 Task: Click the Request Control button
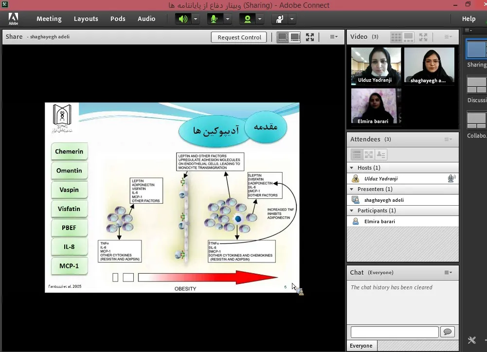coord(239,37)
